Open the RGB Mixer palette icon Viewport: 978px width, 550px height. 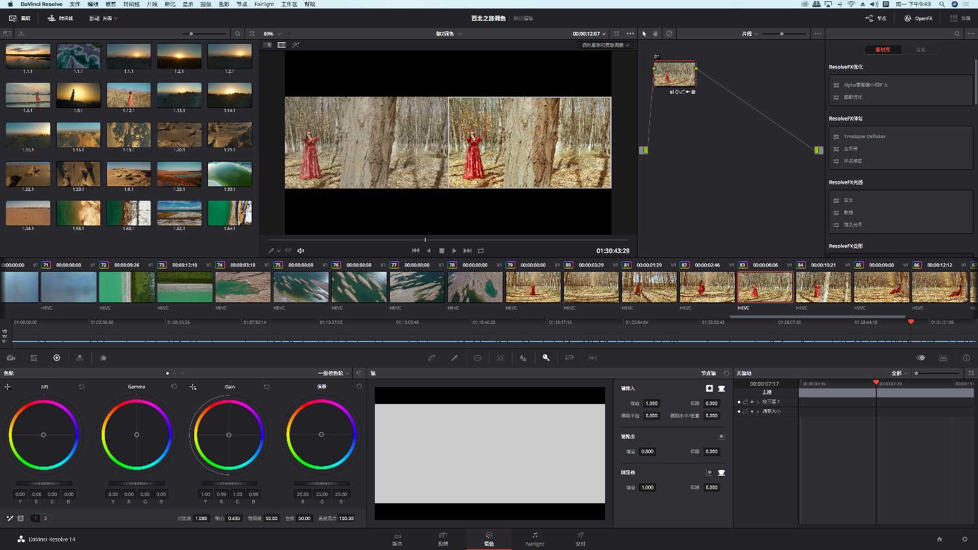coord(80,358)
